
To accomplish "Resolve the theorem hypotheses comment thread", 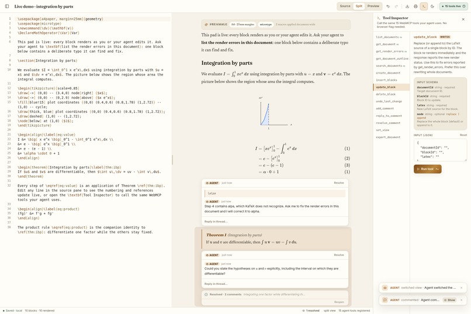I will point(339,255).
